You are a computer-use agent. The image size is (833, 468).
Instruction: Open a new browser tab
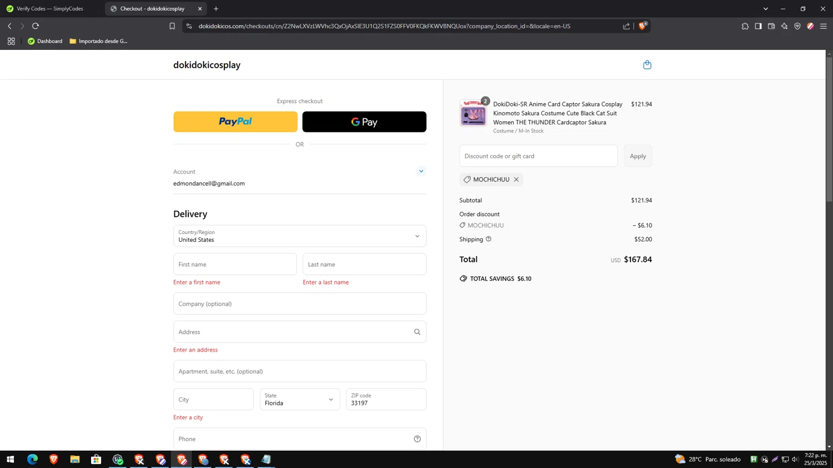tap(216, 9)
